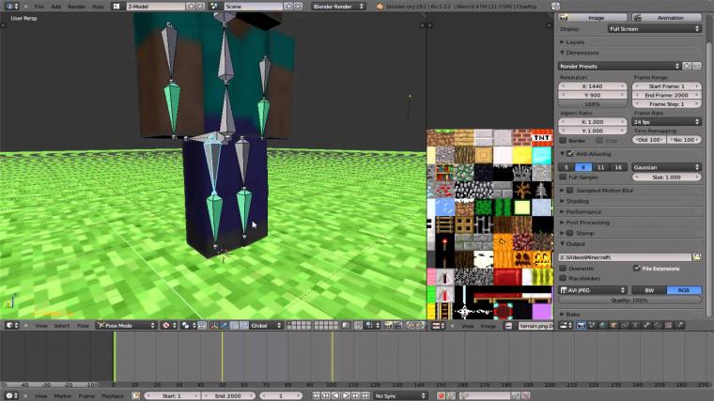
Task: Enable the Placeholders checkbox
Action: tap(564, 278)
